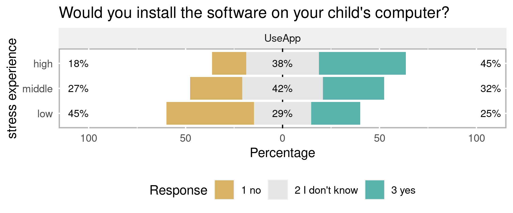
Task: Click the '0' tick label on the x-axis
Action: 282,138
